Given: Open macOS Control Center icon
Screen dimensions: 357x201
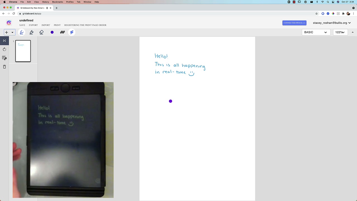Looking at the screenshot, I should [x=333, y=2].
